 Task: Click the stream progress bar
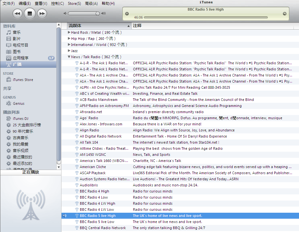point(206,17)
